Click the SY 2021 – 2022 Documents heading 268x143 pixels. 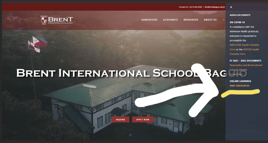(245, 61)
